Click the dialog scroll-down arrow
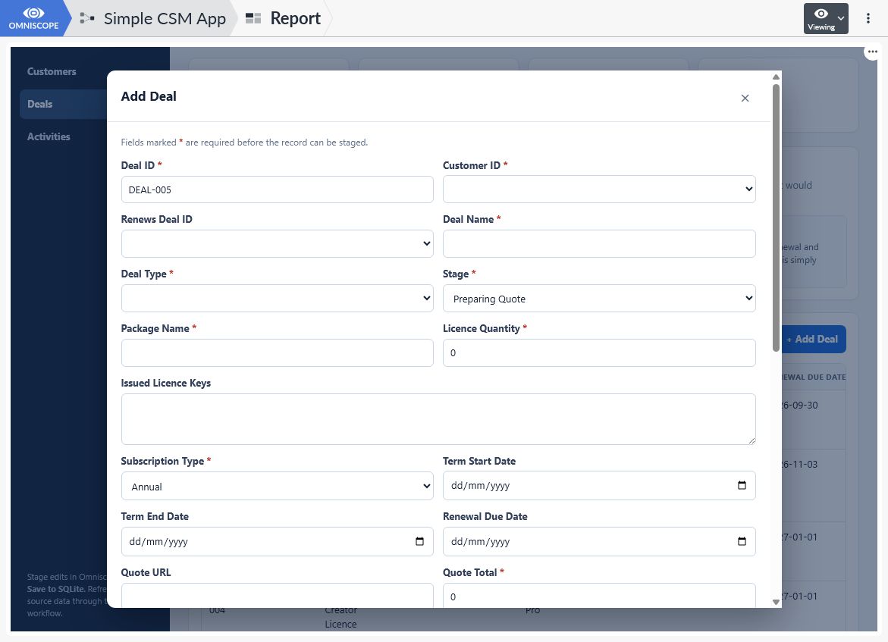The width and height of the screenshot is (888, 642). (776, 602)
